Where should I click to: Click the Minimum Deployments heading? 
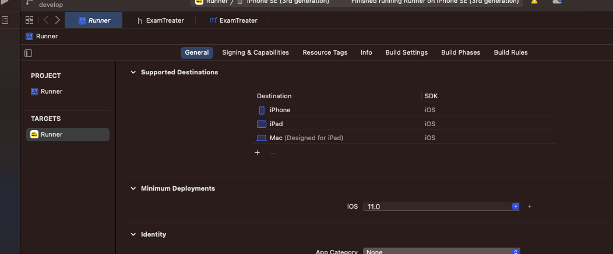point(178,188)
